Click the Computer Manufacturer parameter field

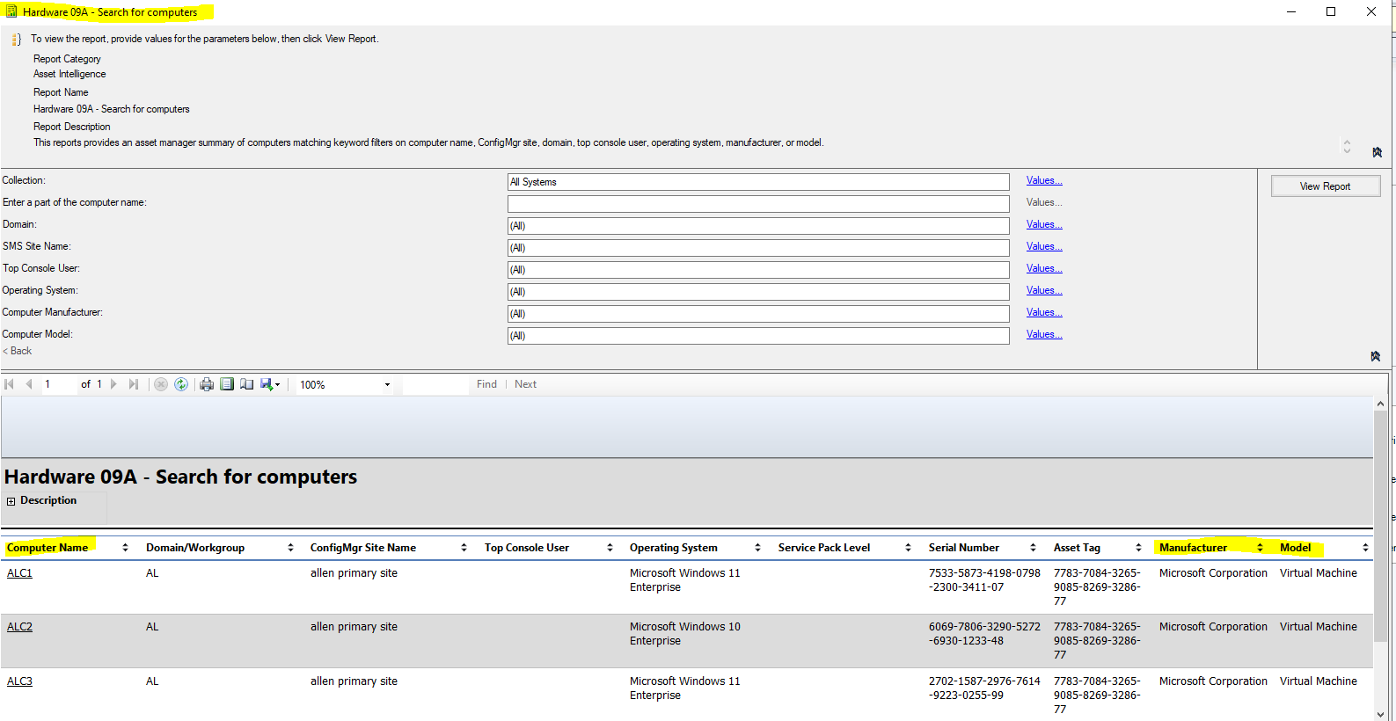[x=758, y=314]
